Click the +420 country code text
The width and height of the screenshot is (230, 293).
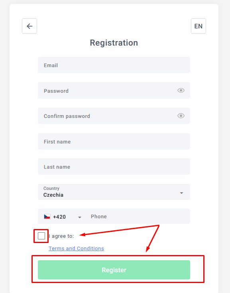coord(59,217)
